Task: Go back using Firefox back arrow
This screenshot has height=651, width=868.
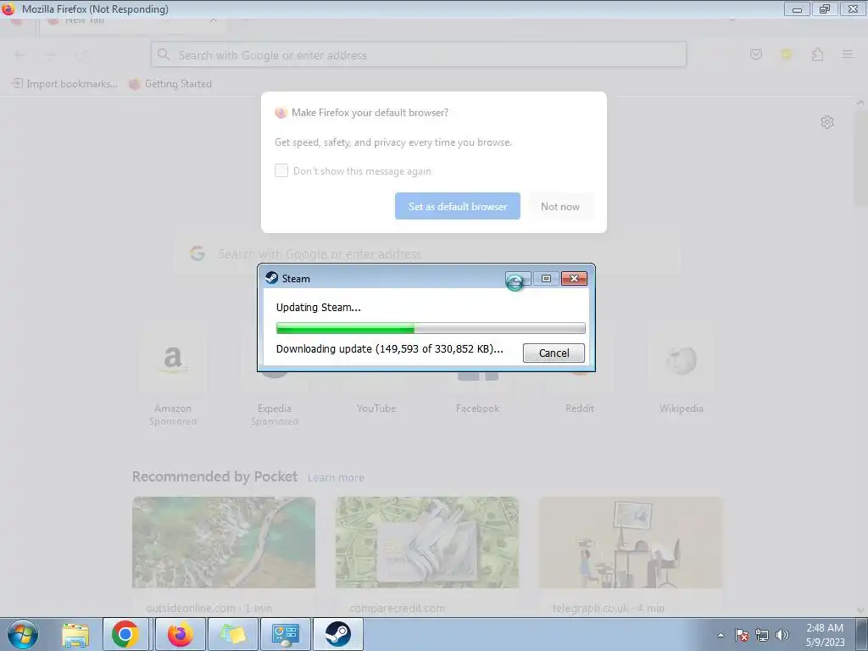Action: click(20, 54)
